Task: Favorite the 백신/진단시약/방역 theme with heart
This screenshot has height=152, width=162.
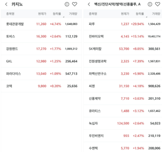Action: [157, 4]
